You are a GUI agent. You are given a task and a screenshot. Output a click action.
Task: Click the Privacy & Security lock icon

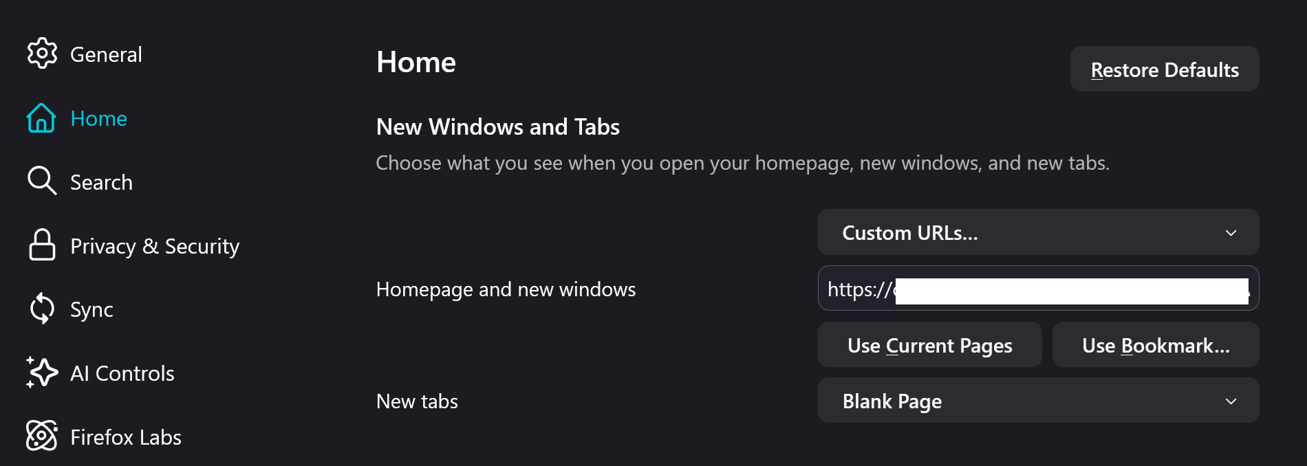tap(42, 245)
